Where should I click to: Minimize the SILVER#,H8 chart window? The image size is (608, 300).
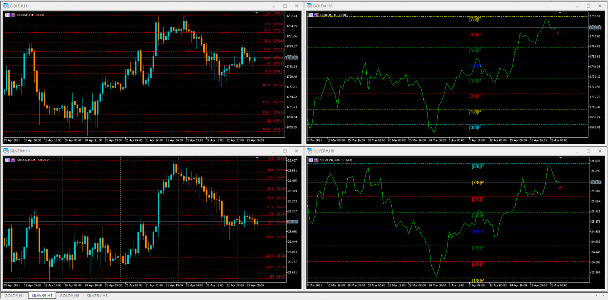[577, 151]
